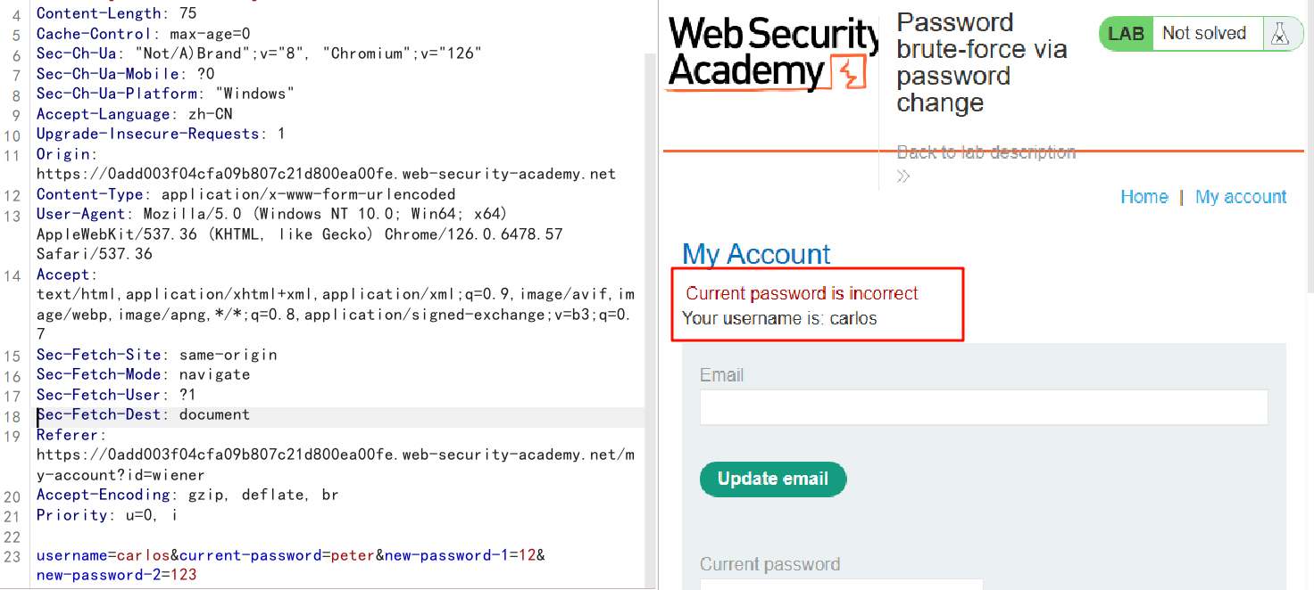The height and width of the screenshot is (590, 1314).
Task: Click the My Account heading
Action: [756, 255]
